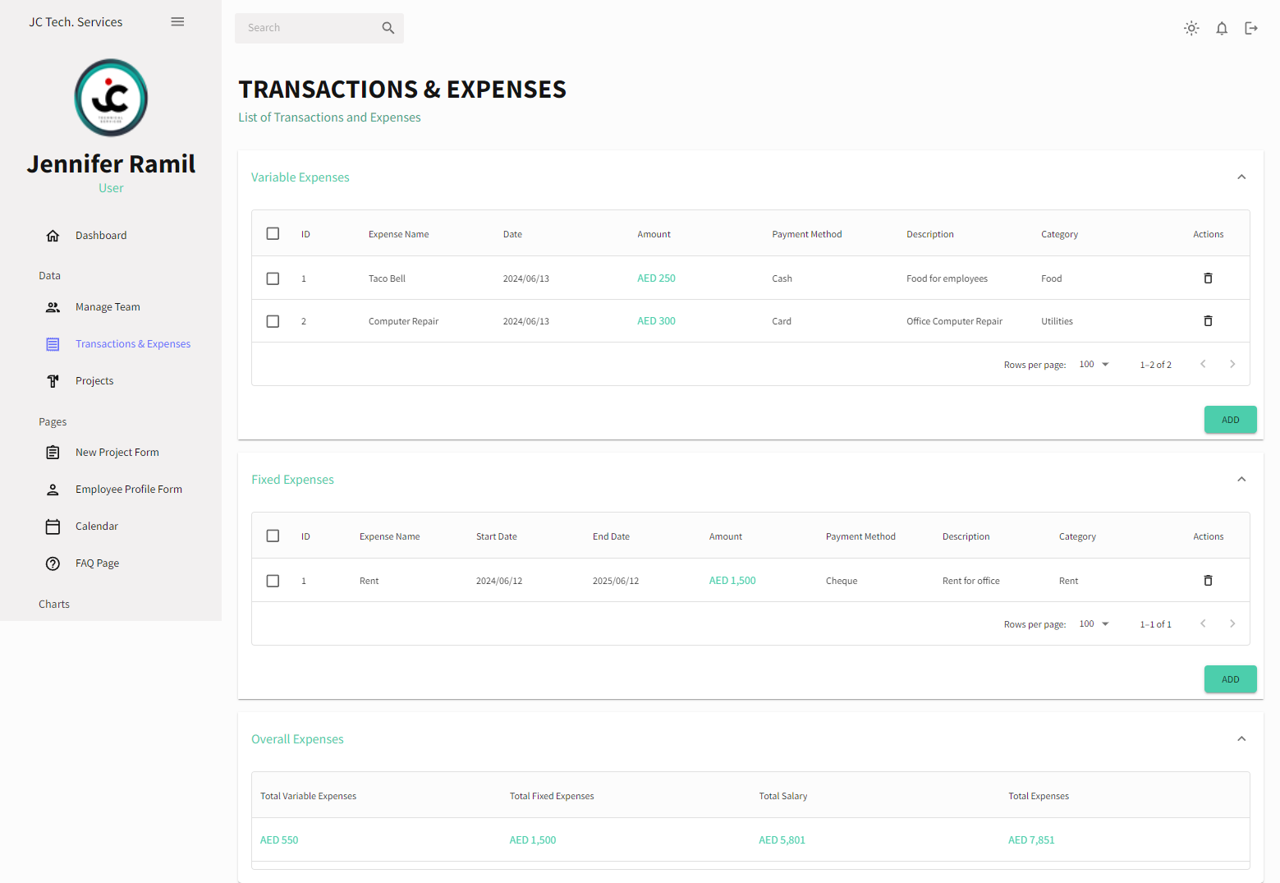Go to the Projects page
The image size is (1280, 883).
94,381
